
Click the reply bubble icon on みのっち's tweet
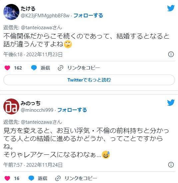31,178
